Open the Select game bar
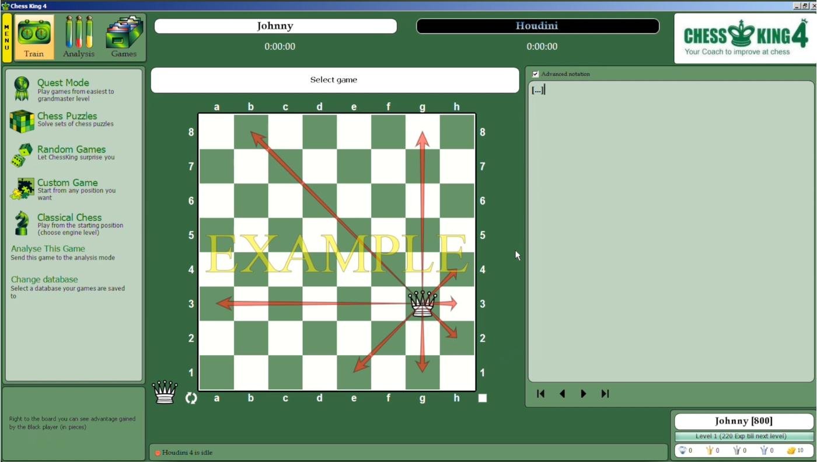Viewport: 817px width, 462px height. point(334,80)
